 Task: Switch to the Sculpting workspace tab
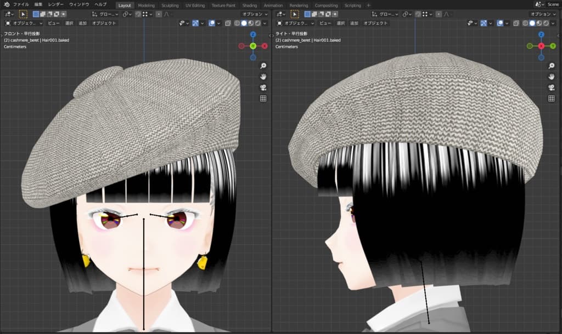pyautogui.click(x=170, y=5)
